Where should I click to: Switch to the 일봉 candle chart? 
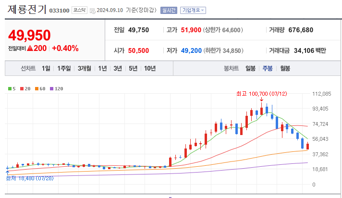click(250, 69)
